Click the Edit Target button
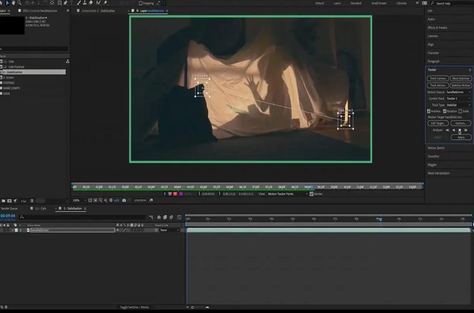 coord(438,123)
